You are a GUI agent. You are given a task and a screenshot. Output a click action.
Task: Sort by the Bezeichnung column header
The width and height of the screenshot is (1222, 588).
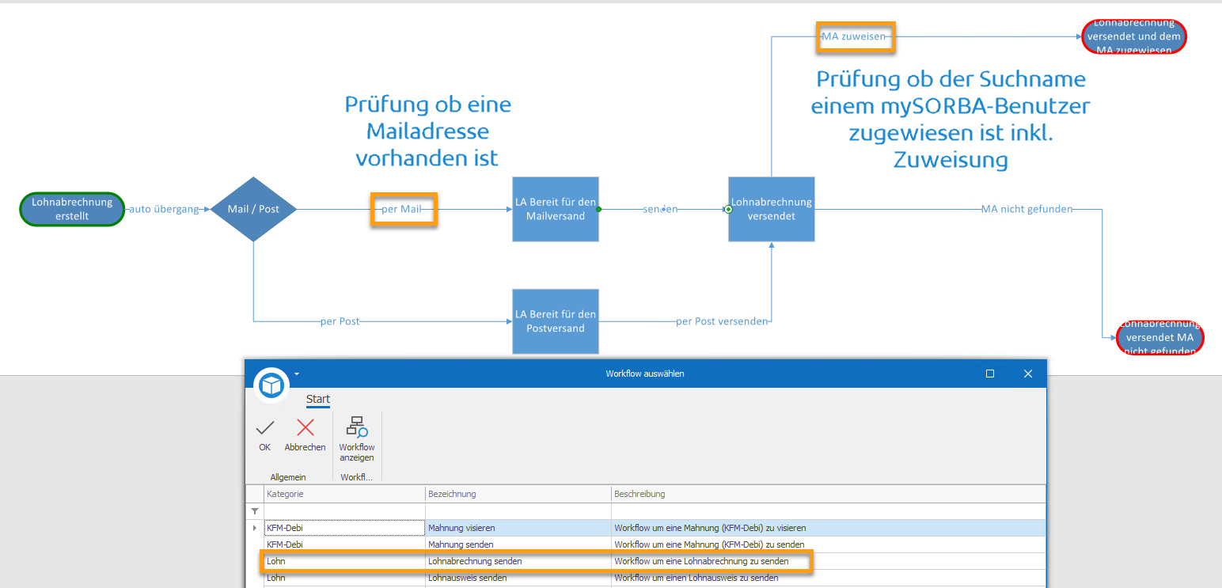(517, 494)
